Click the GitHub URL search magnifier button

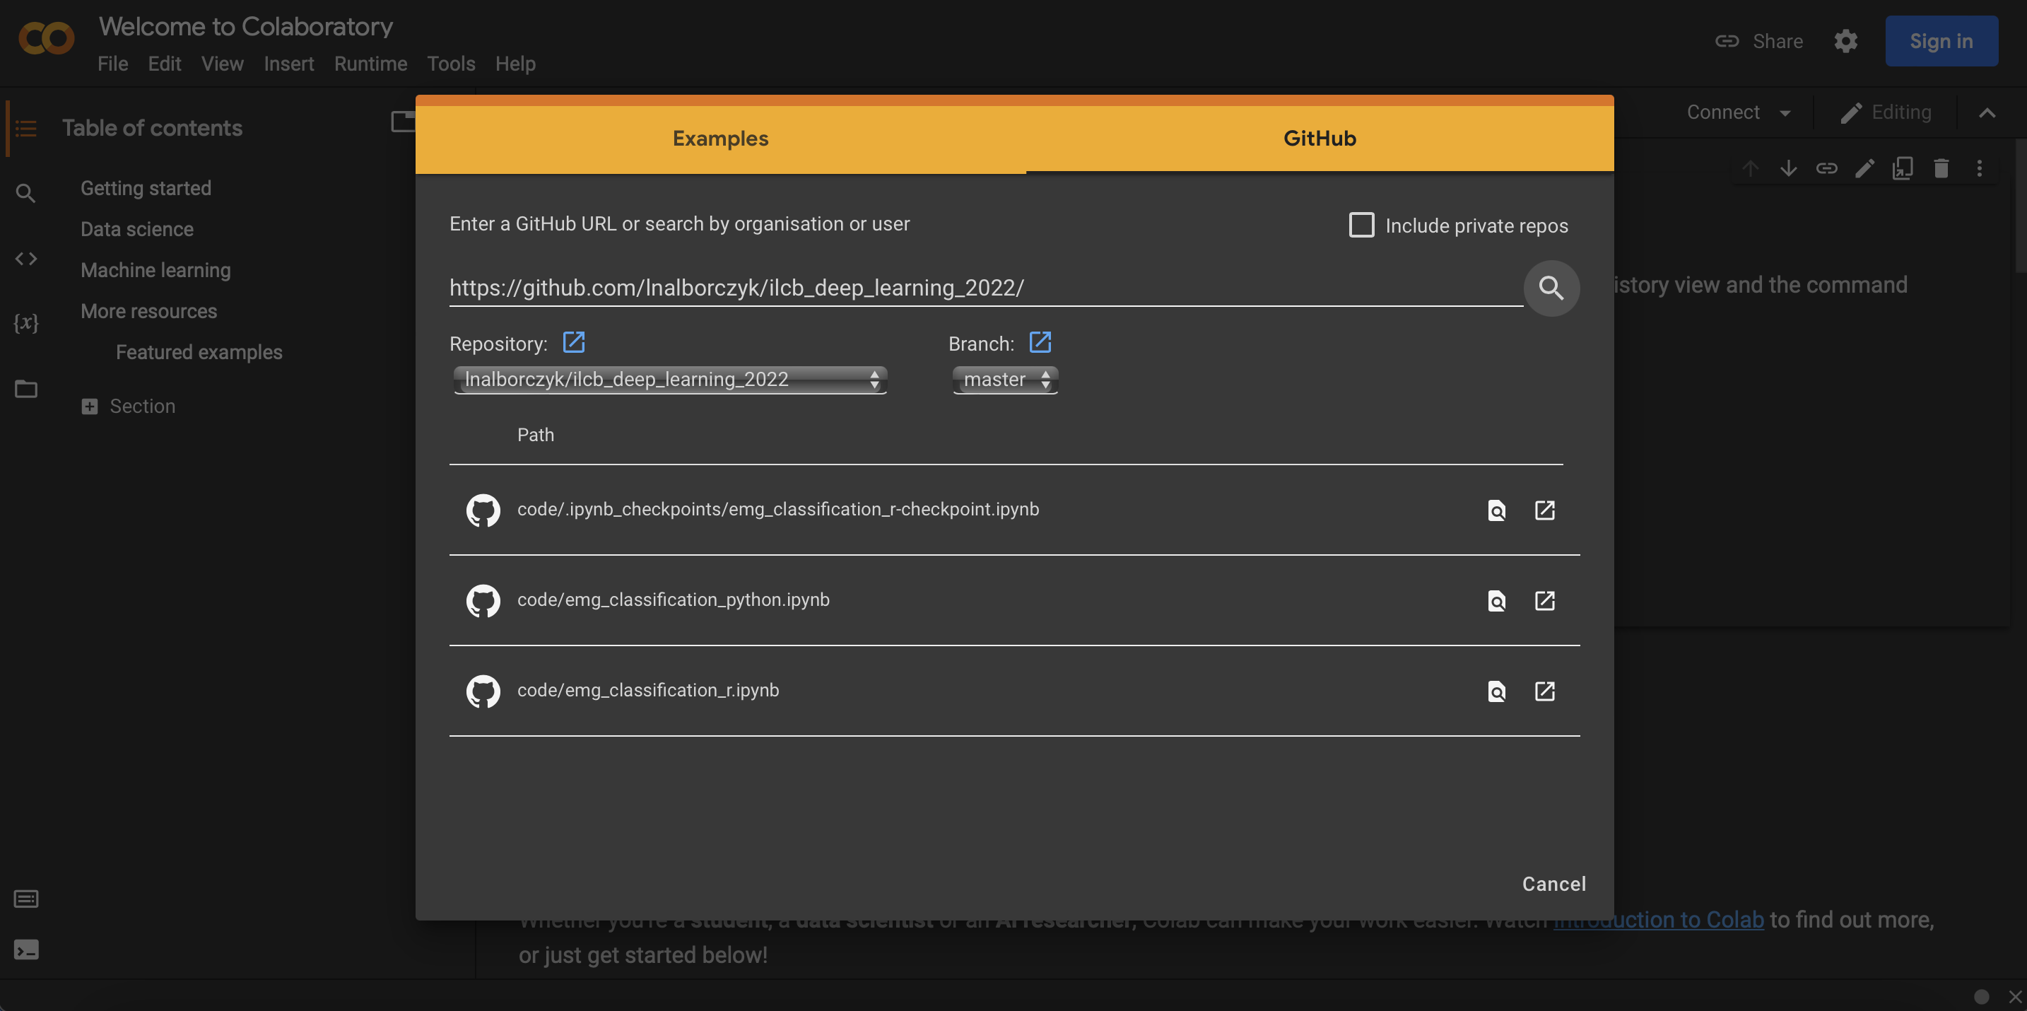point(1551,288)
